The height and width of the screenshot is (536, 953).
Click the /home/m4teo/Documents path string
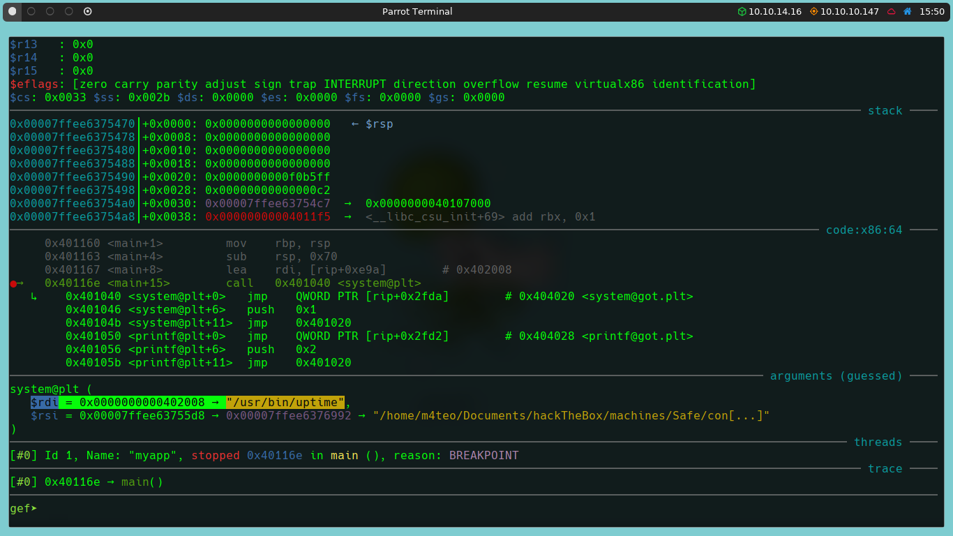tap(571, 415)
